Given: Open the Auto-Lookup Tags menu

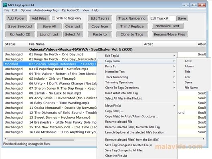Looking at the screenshot, I should [46, 10].
